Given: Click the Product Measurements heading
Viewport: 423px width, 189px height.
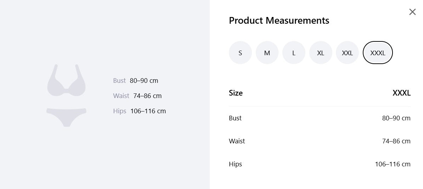Looking at the screenshot, I should click(279, 21).
